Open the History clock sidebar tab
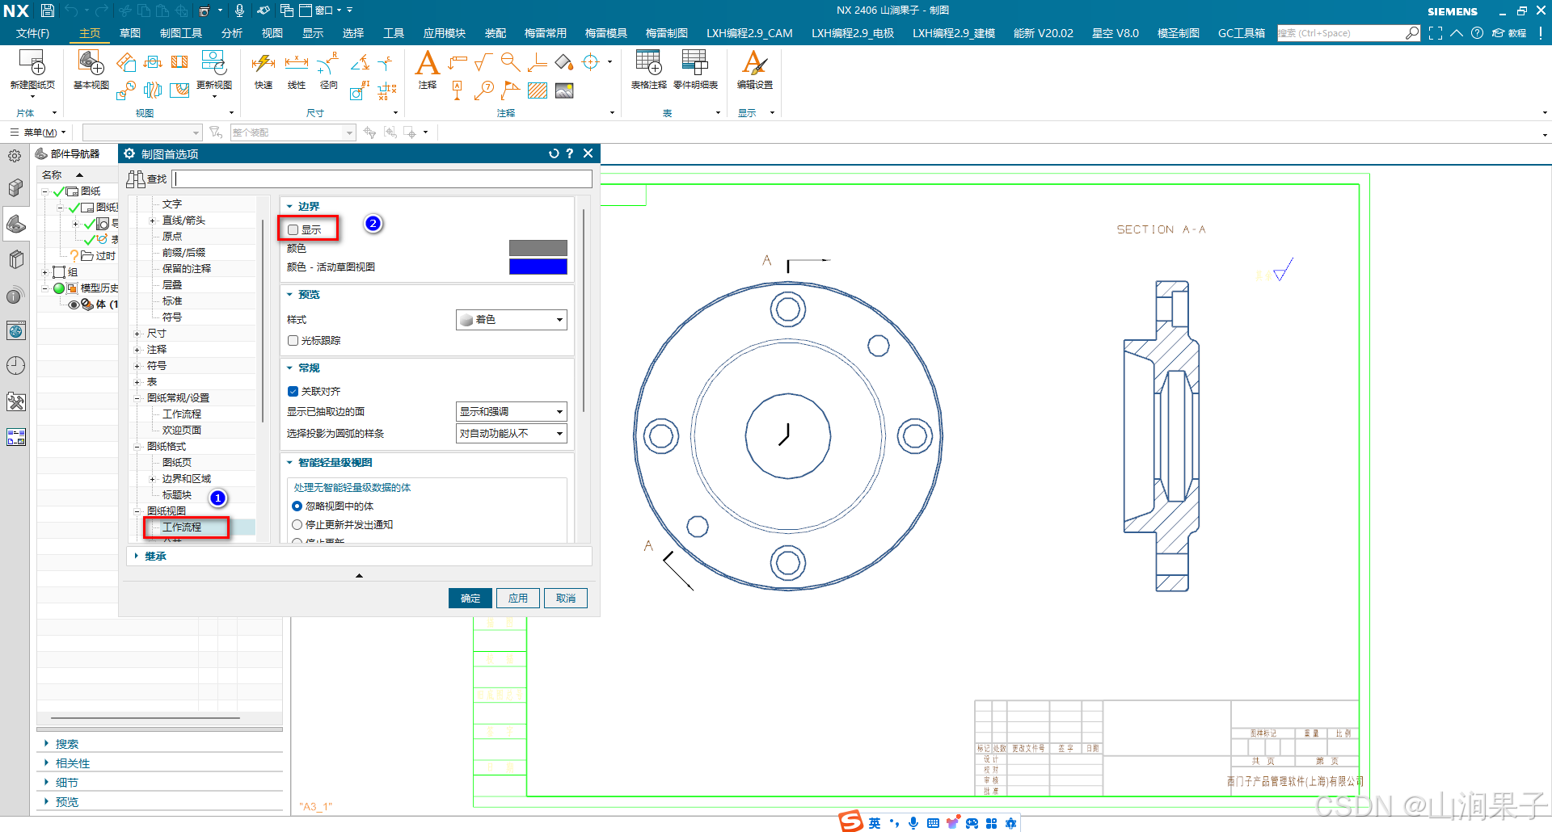Screen dimensions: 1552x832 tap(15, 366)
